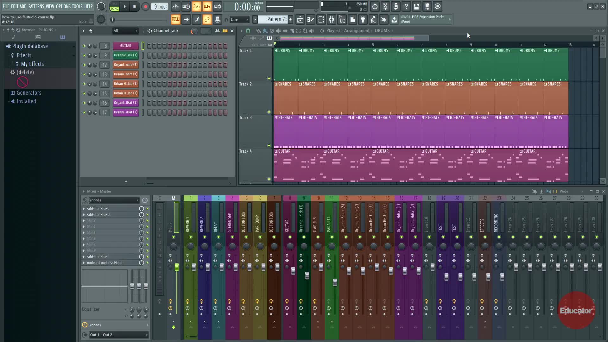Click the plugin picker plug icon

(x=363, y=20)
